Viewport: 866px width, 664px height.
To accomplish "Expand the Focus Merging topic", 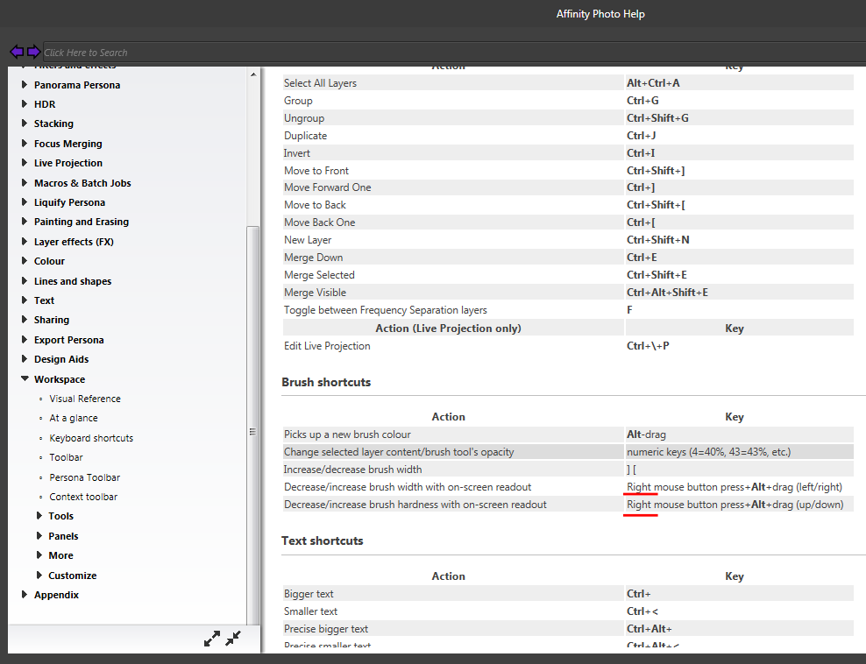I will pyautogui.click(x=25, y=143).
